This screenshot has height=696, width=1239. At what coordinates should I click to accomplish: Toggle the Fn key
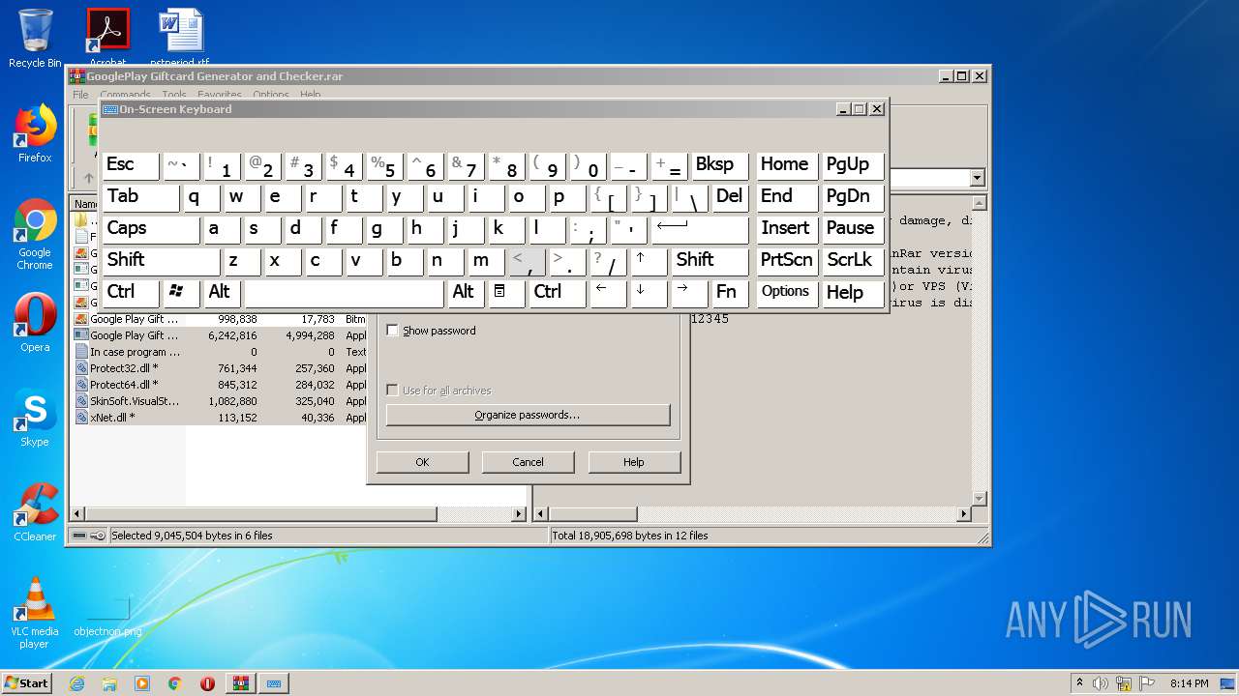730,292
